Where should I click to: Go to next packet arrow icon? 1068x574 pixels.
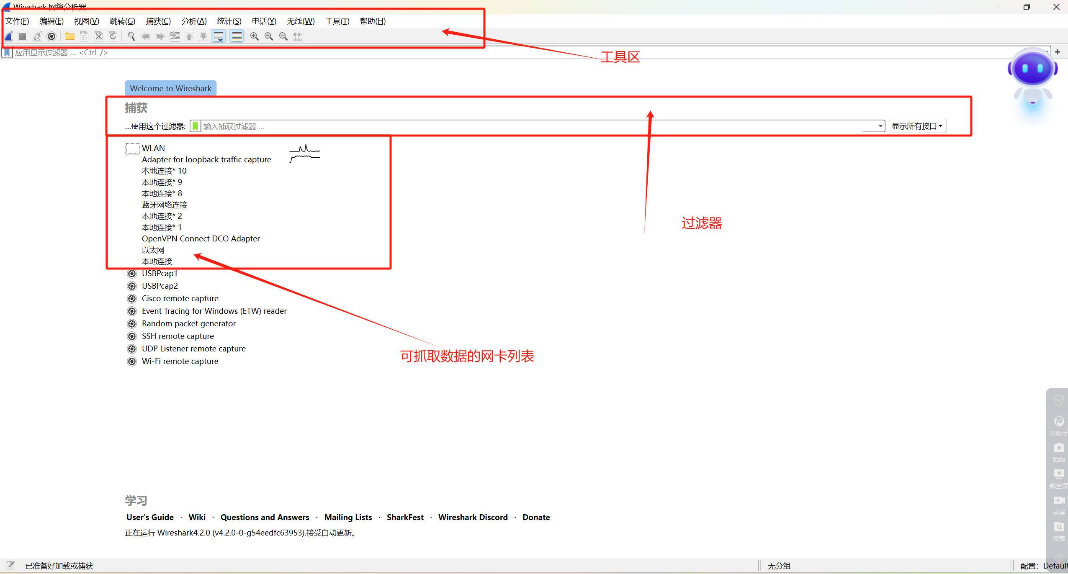point(160,36)
